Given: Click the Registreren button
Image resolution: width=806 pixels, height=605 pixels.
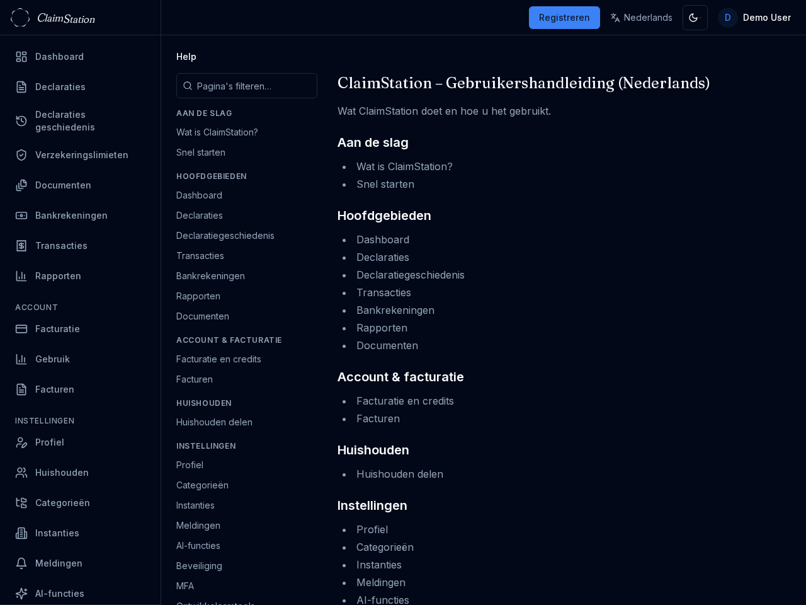Looking at the screenshot, I should pyautogui.click(x=564, y=18).
